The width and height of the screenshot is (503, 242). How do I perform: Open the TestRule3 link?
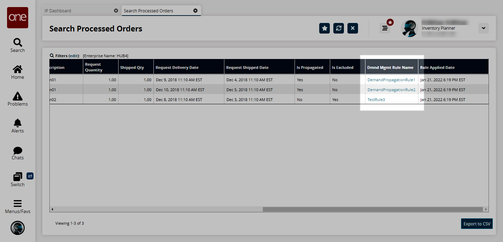376,100
